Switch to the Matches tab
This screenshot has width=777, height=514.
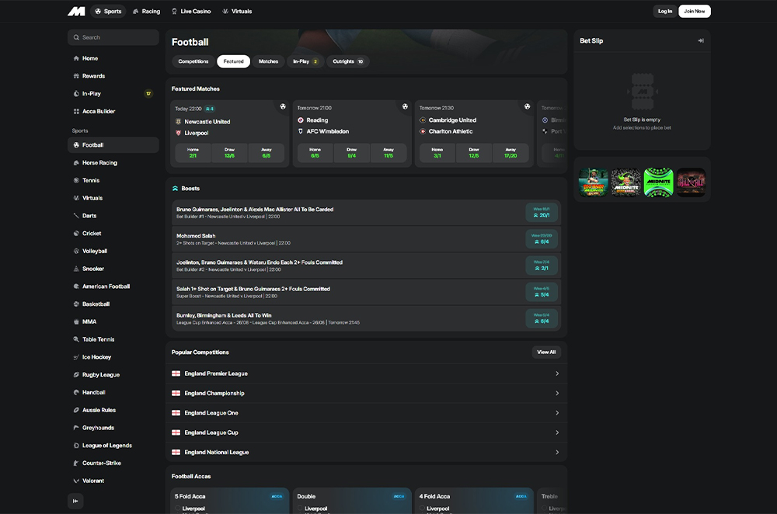[x=268, y=61]
